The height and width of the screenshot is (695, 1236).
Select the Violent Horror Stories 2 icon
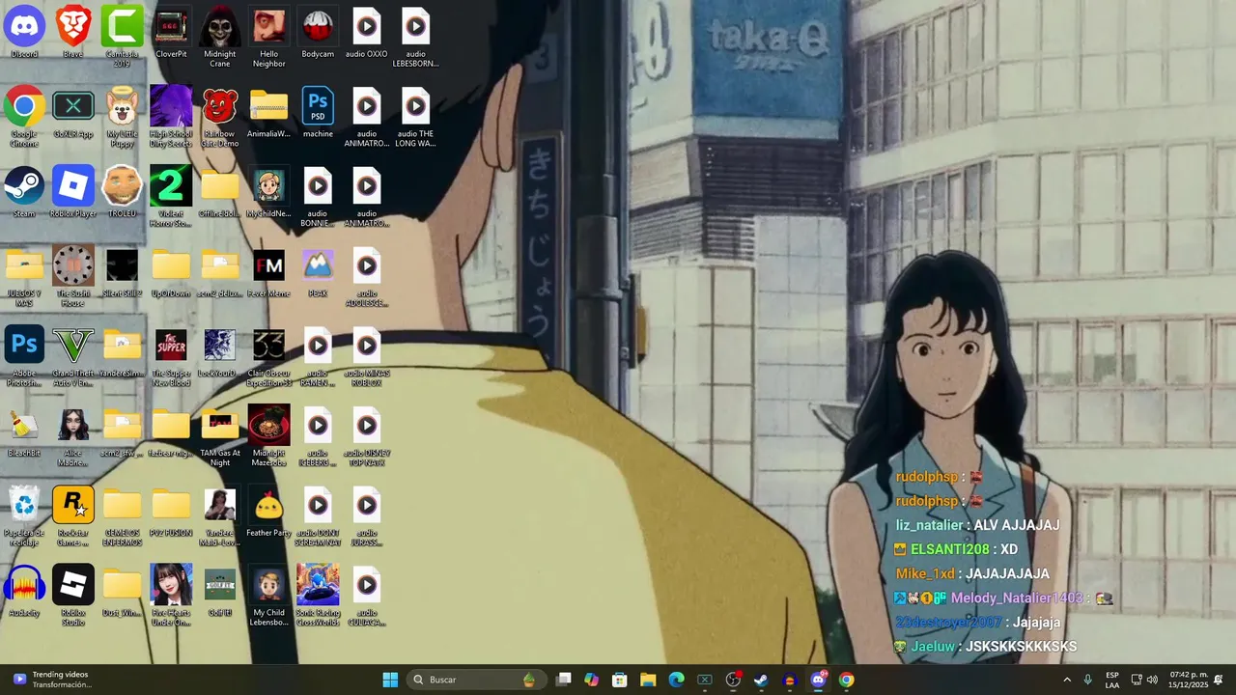[x=171, y=197]
